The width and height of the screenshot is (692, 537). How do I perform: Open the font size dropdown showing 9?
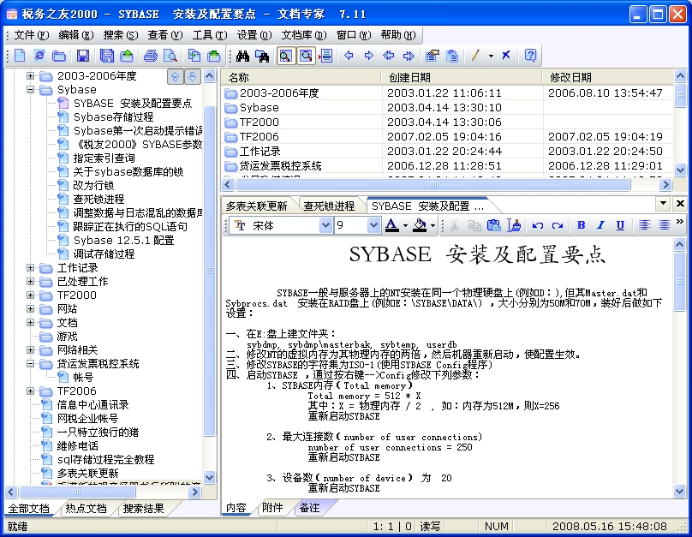click(373, 225)
